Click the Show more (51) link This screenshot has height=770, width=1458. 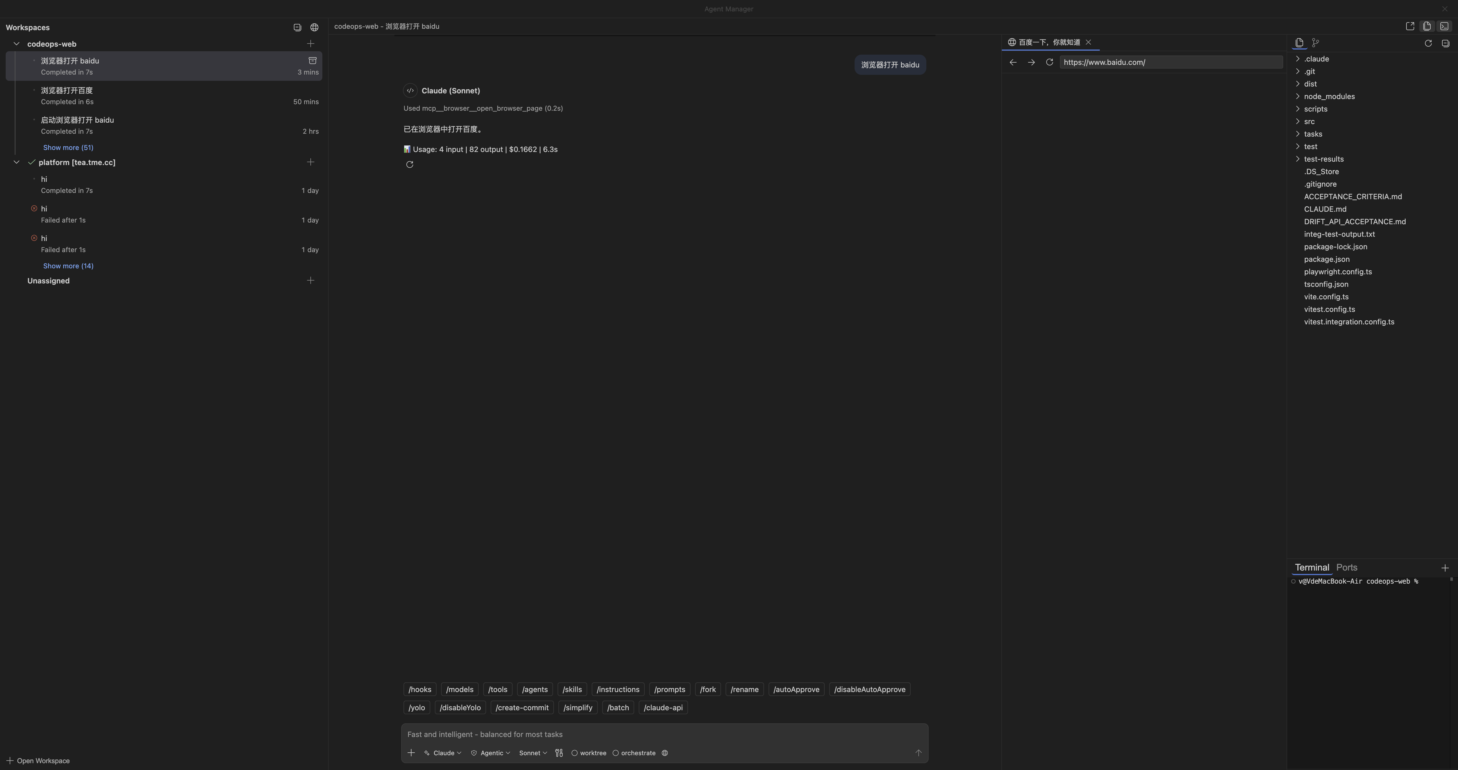[x=68, y=148]
